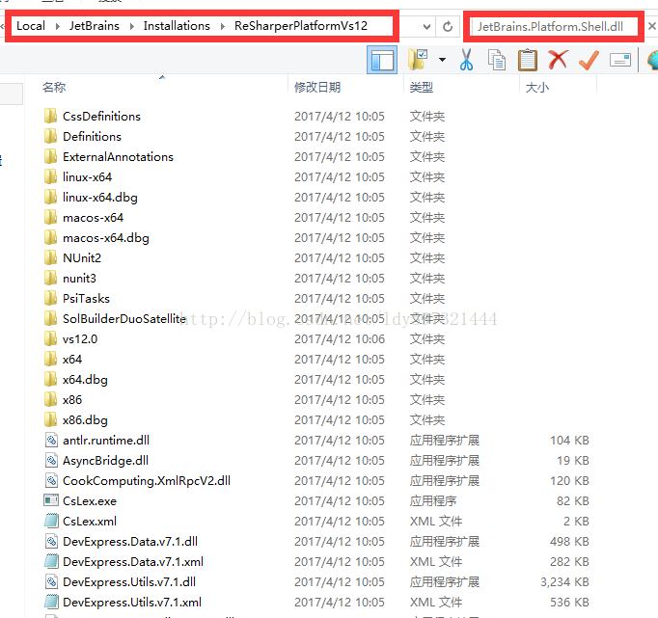Click the scissors cut icon
The width and height of the screenshot is (658, 618).
[466, 60]
